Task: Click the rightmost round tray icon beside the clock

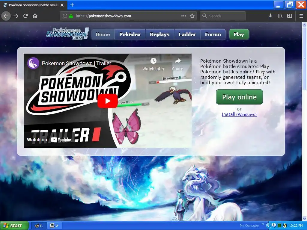Action: (x=285, y=226)
